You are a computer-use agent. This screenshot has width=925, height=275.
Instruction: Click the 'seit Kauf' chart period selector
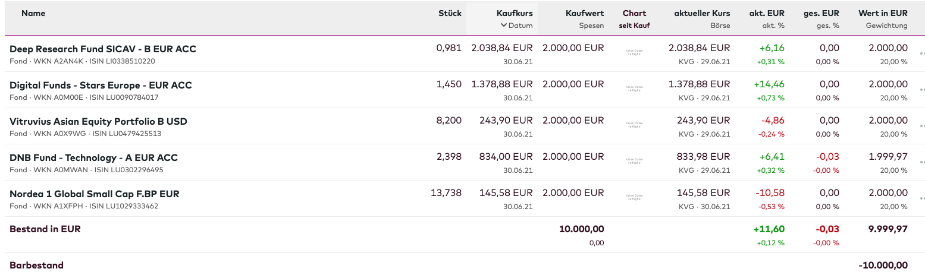[x=634, y=26]
